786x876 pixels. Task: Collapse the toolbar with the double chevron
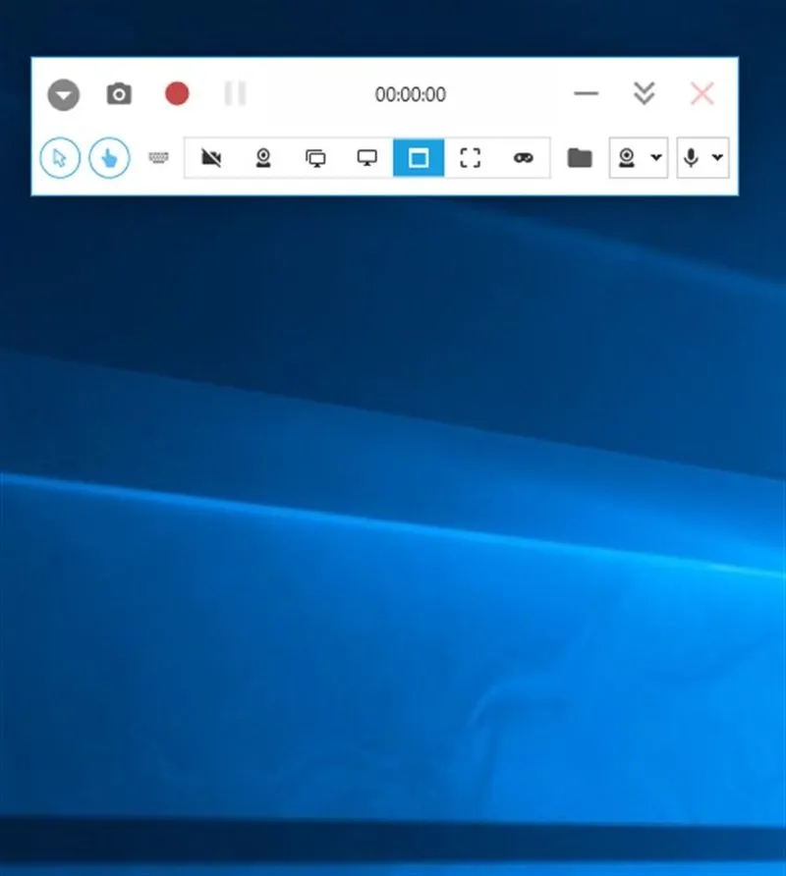coord(645,94)
